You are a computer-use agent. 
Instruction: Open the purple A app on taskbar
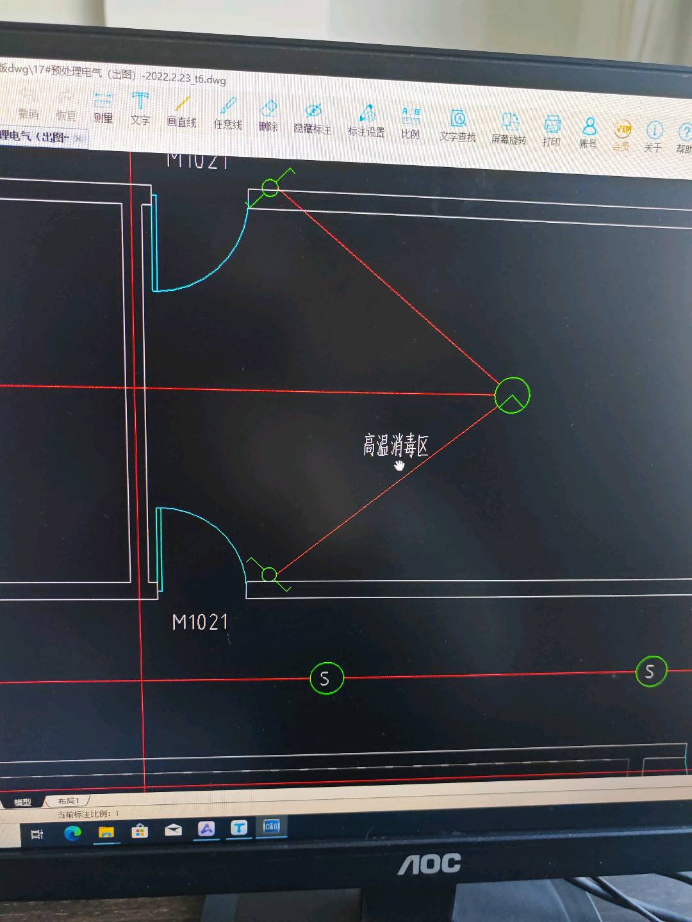(206, 829)
